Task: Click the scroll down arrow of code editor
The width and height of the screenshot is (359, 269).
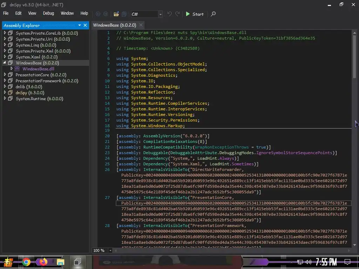Action: click(x=354, y=245)
